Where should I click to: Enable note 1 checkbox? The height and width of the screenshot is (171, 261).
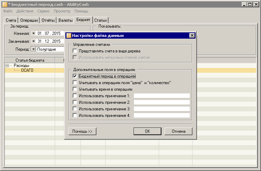click(75, 96)
